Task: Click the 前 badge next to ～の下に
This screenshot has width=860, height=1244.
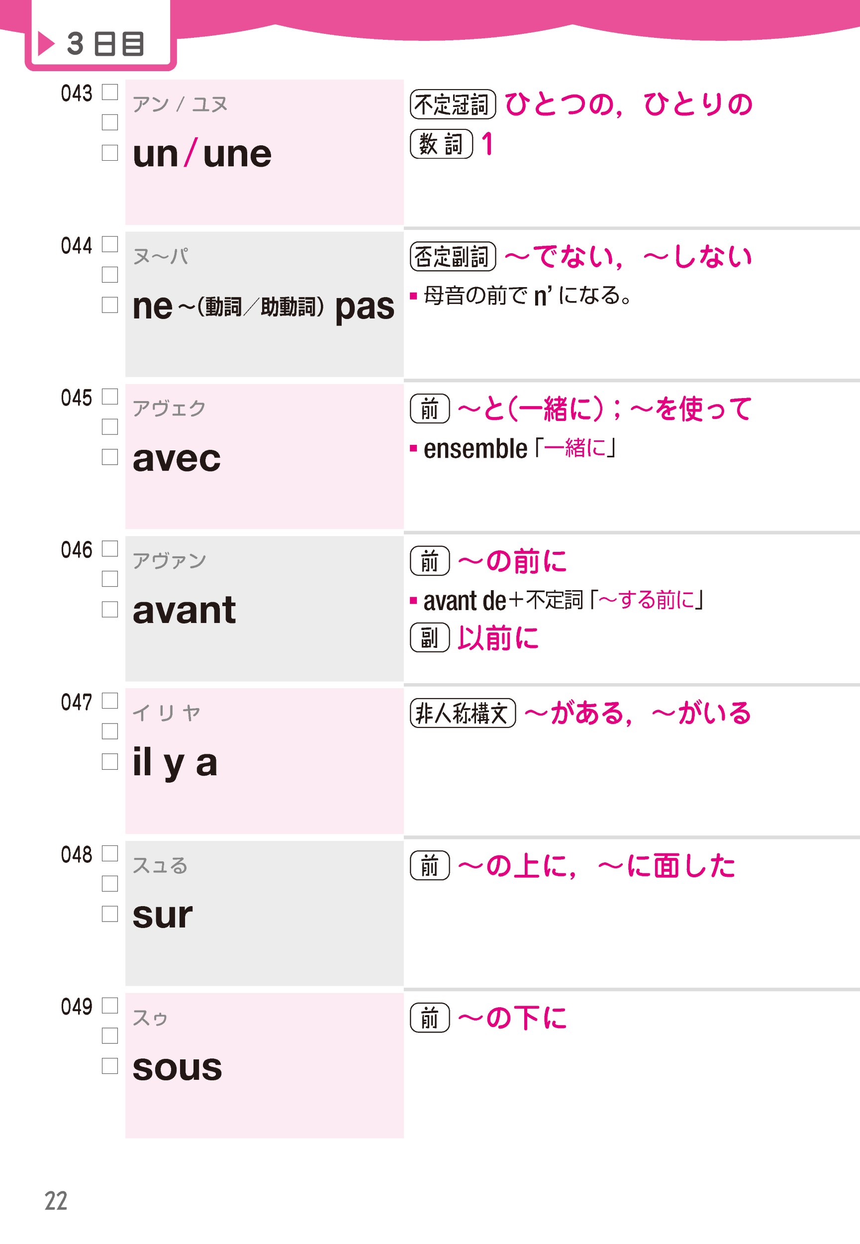Action: tap(429, 1018)
